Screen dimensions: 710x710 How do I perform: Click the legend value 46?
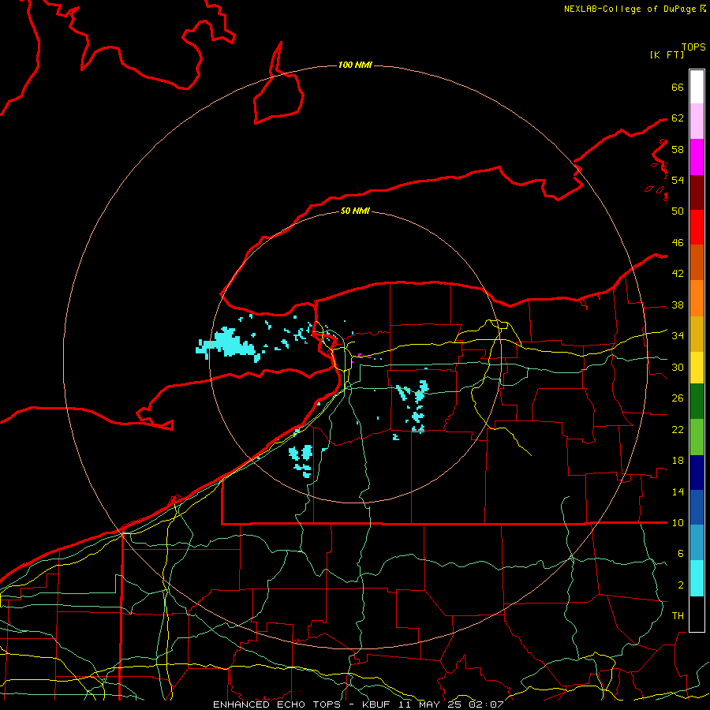tap(678, 243)
